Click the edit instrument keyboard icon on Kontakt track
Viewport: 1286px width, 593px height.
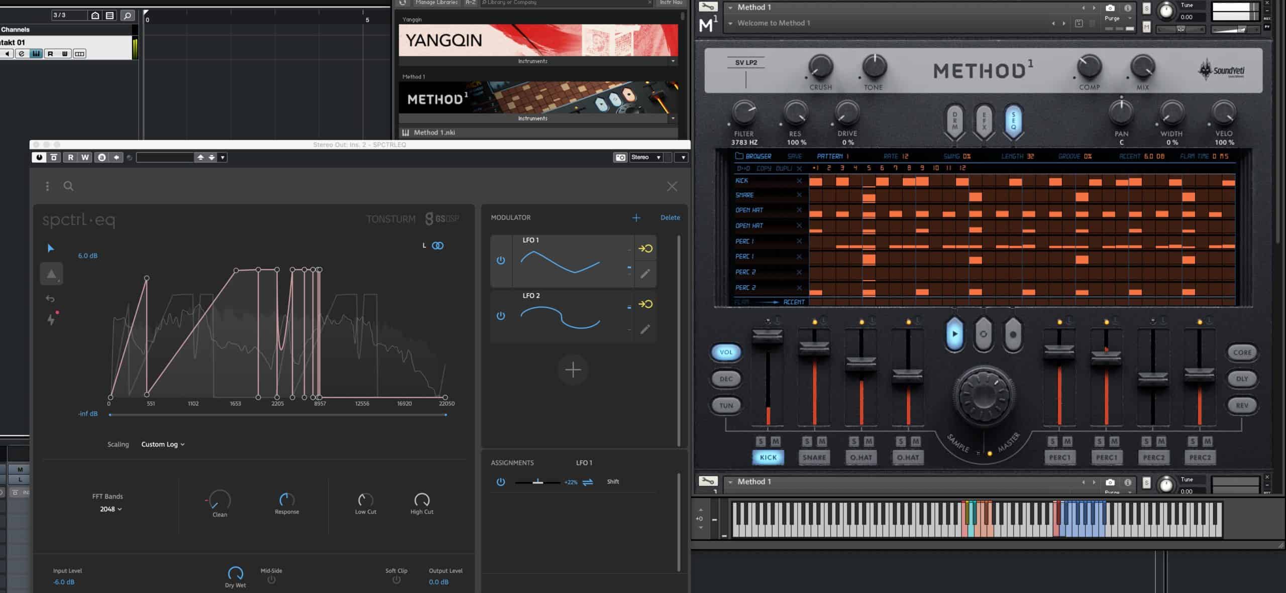click(x=36, y=54)
